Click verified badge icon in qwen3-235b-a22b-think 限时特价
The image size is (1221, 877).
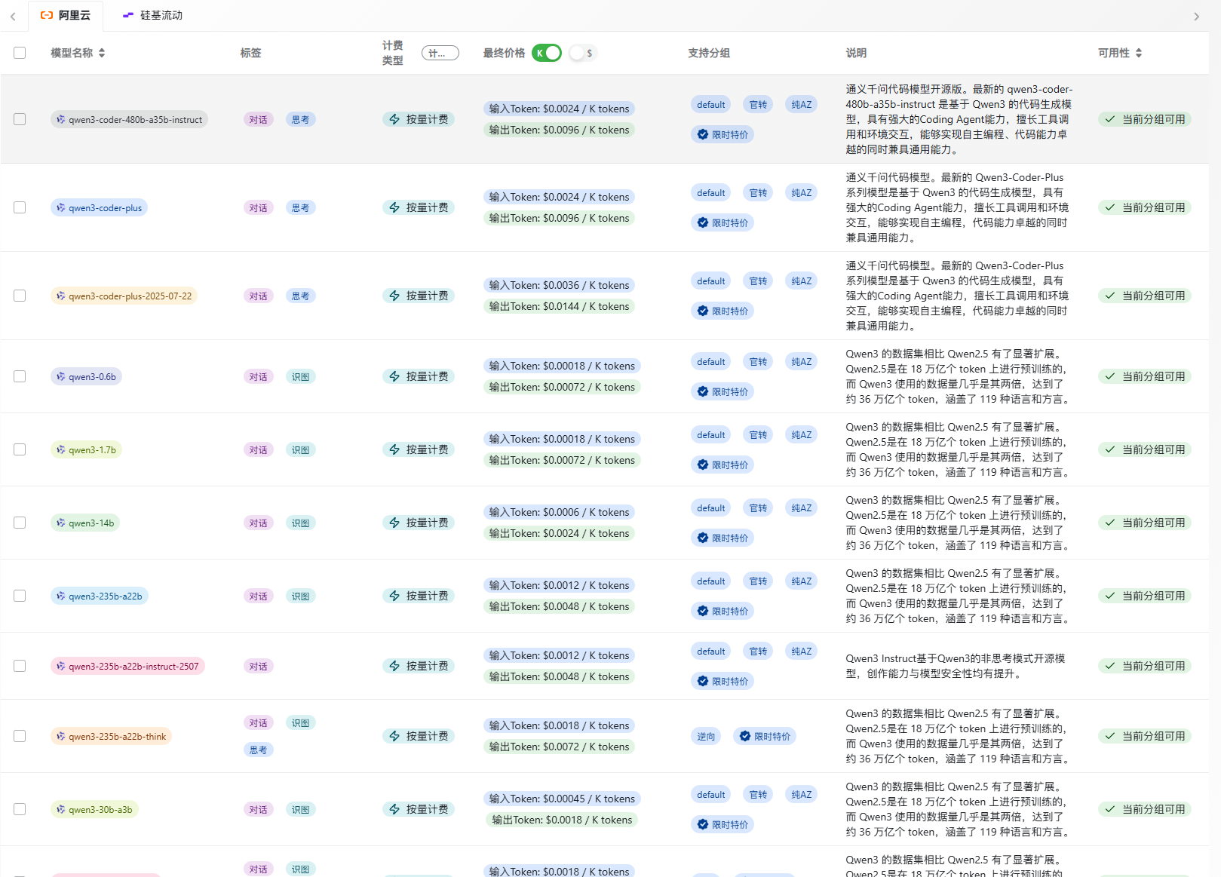click(x=745, y=736)
